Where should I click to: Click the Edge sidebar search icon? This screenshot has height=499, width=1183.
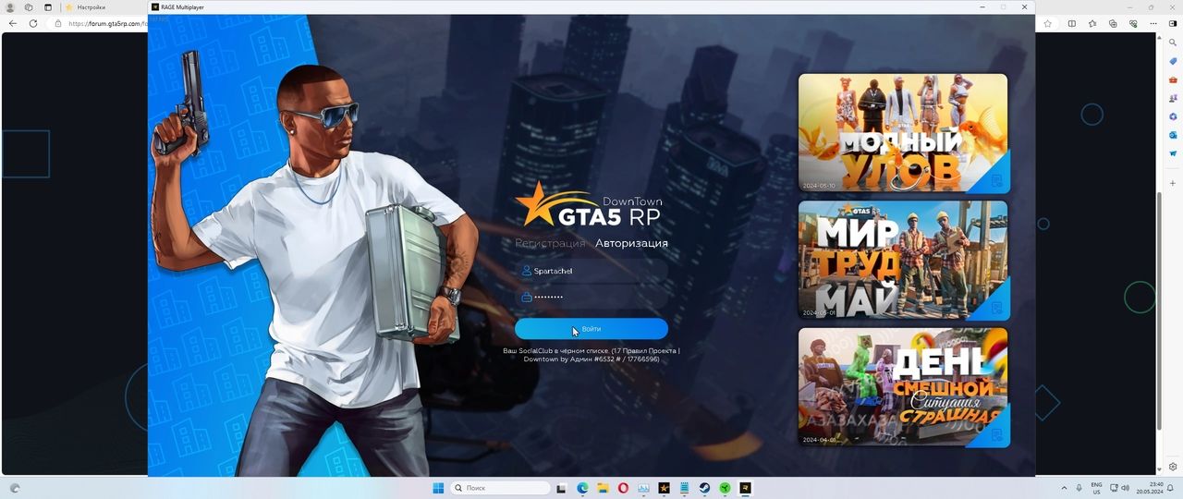tap(1173, 43)
